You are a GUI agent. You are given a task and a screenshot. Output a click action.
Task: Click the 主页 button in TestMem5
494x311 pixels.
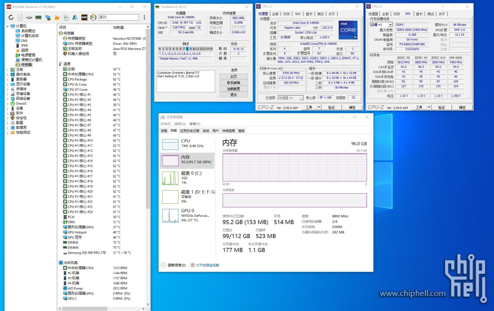(x=234, y=76)
